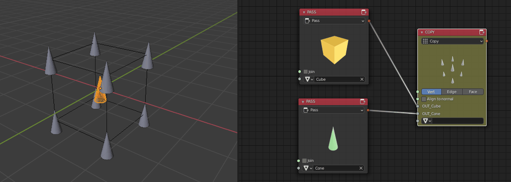The height and width of the screenshot is (182, 511).
Task: Select the Vert mode button
Action: tap(431, 92)
